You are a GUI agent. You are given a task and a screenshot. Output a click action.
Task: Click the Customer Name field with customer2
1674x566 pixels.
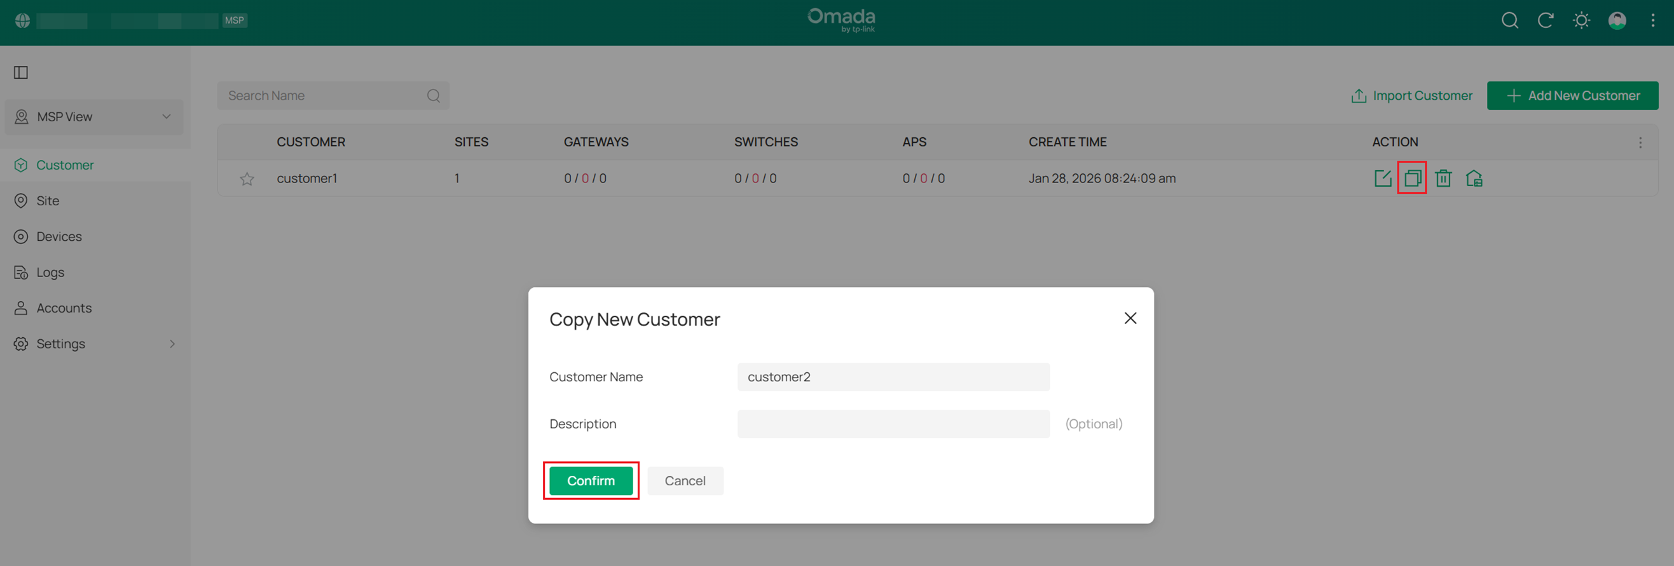click(893, 377)
